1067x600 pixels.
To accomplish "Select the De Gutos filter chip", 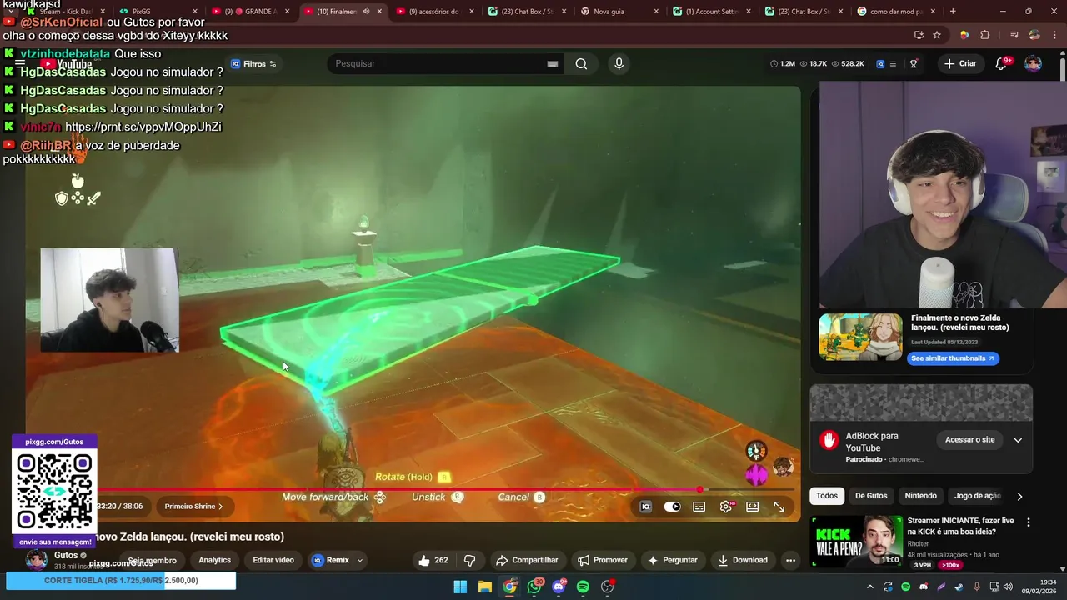I will tap(871, 496).
